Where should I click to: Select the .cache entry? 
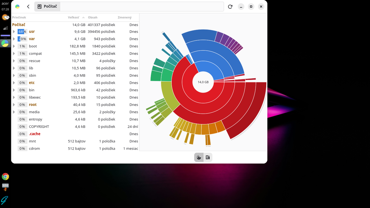click(x=75, y=134)
